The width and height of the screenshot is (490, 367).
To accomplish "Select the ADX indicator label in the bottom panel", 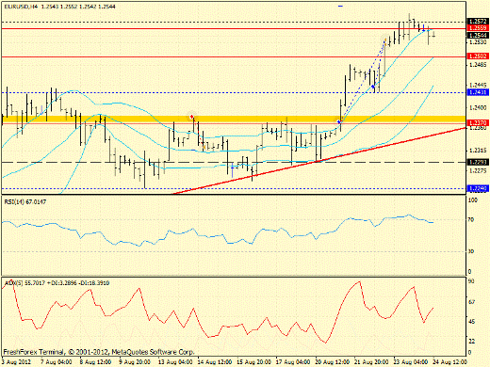I will coord(57,283).
